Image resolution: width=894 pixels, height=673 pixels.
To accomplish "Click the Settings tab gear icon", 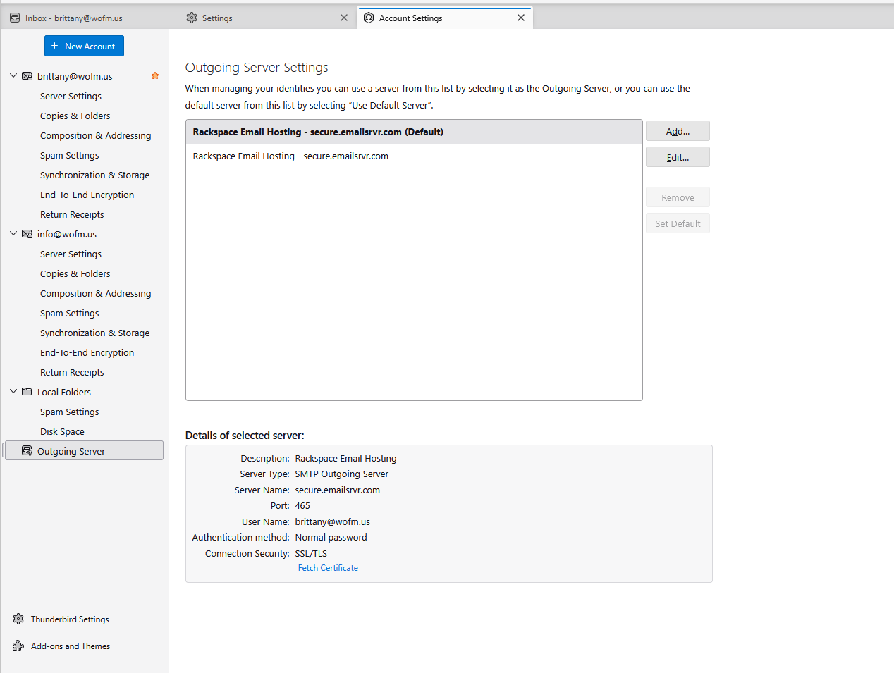I will tap(192, 18).
